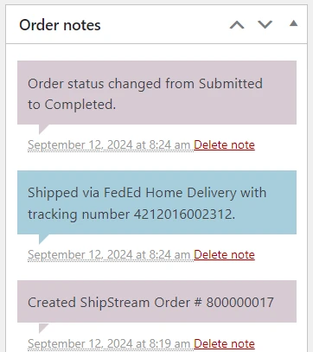Delete the 'Submitted to Completed' status note
The height and width of the screenshot is (352, 313).
point(224,144)
